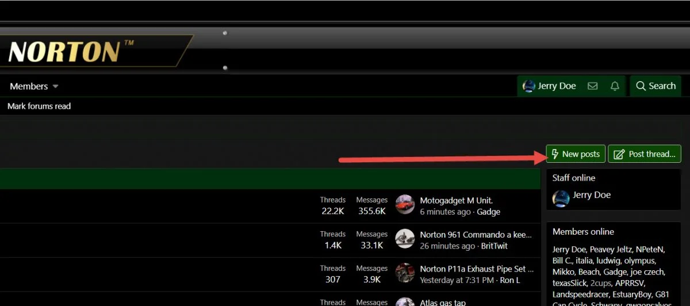Open Motogadget M Unit thread
This screenshot has width=690, height=306.
coord(457,201)
